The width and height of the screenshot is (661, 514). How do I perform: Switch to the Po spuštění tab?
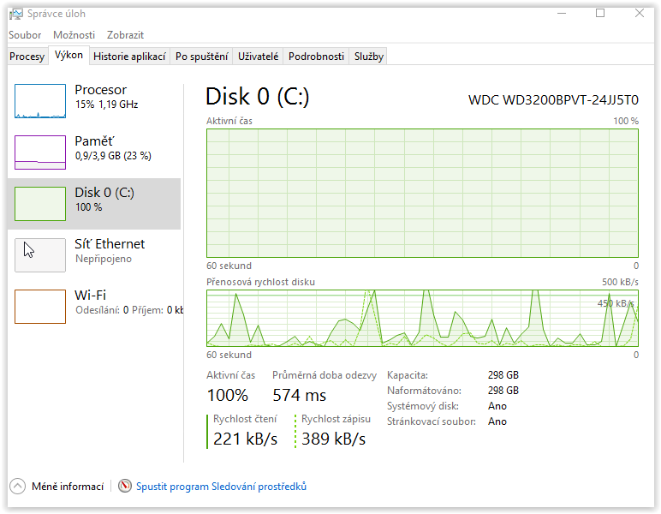coord(202,57)
